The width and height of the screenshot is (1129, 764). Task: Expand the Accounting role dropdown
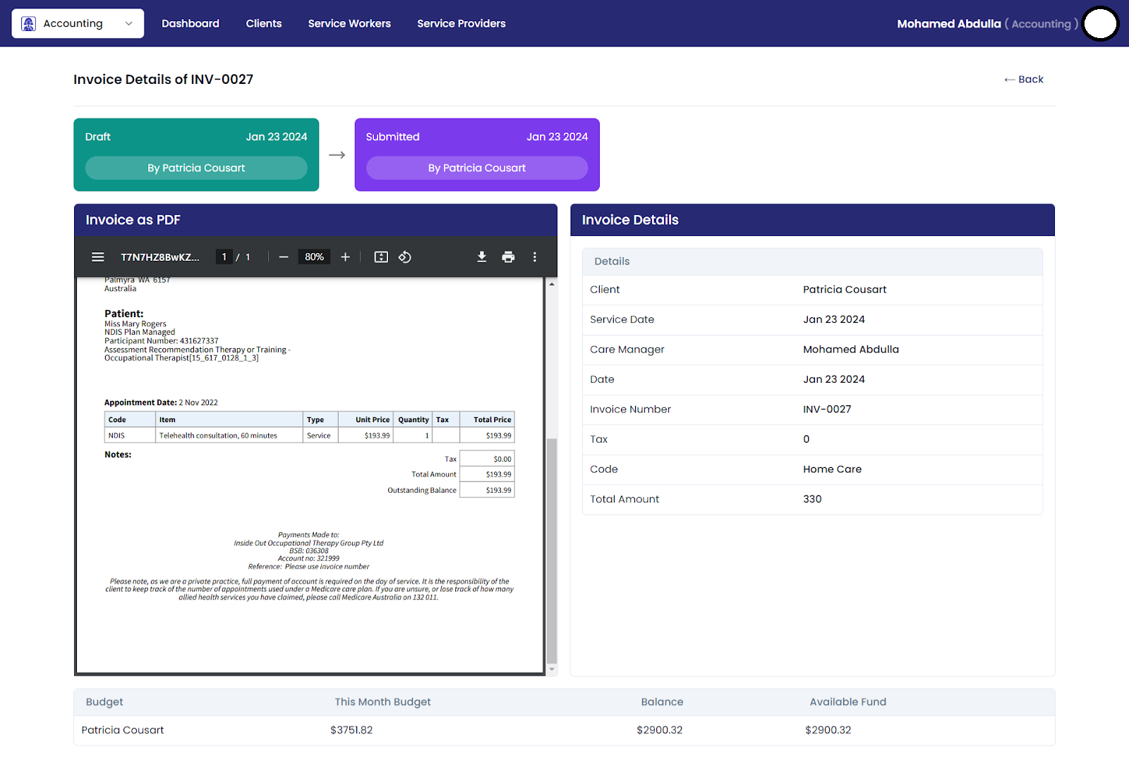pos(78,24)
